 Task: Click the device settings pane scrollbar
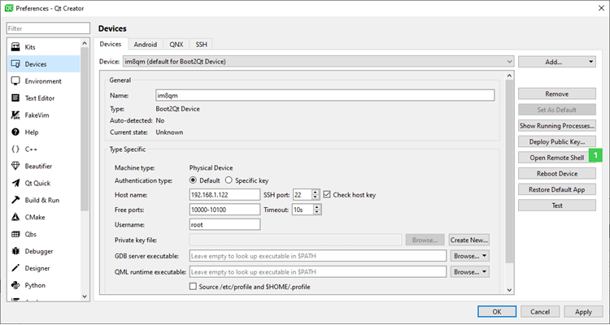pyautogui.click(x=510, y=171)
